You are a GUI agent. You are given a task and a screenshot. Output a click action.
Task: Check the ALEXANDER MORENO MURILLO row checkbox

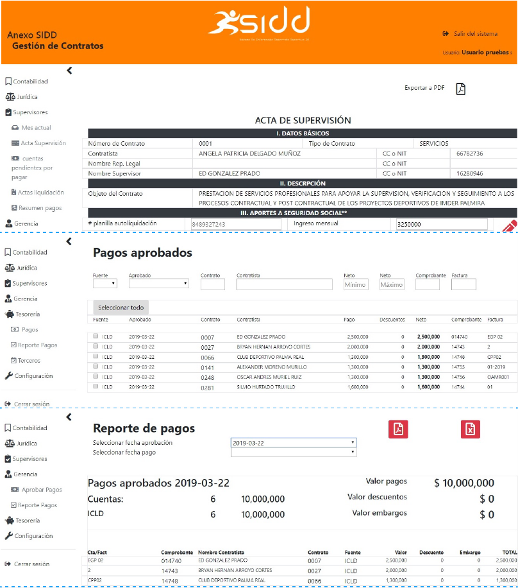click(x=96, y=366)
